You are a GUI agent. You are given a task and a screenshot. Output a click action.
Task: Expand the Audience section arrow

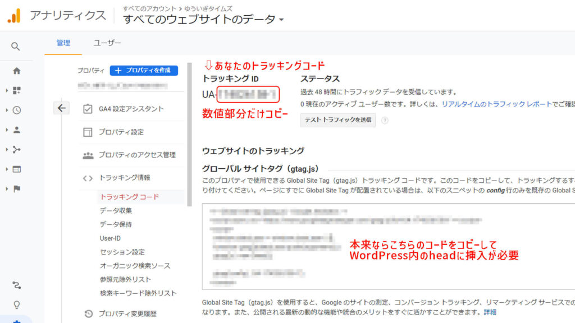[x=7, y=130]
